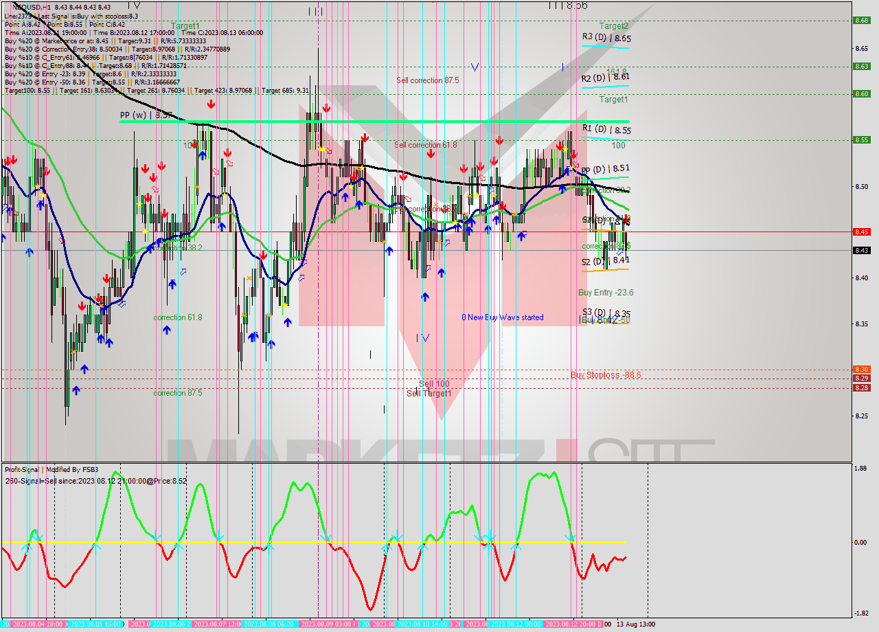Click the '0 New Buy Wave started' label
The height and width of the screenshot is (632, 879).
(x=503, y=317)
